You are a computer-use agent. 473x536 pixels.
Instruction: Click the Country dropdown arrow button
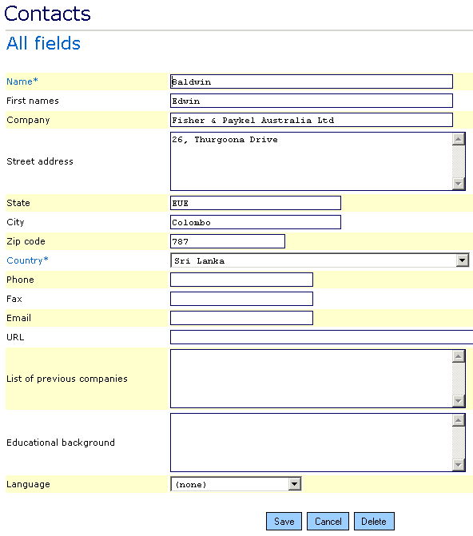pyautogui.click(x=462, y=260)
